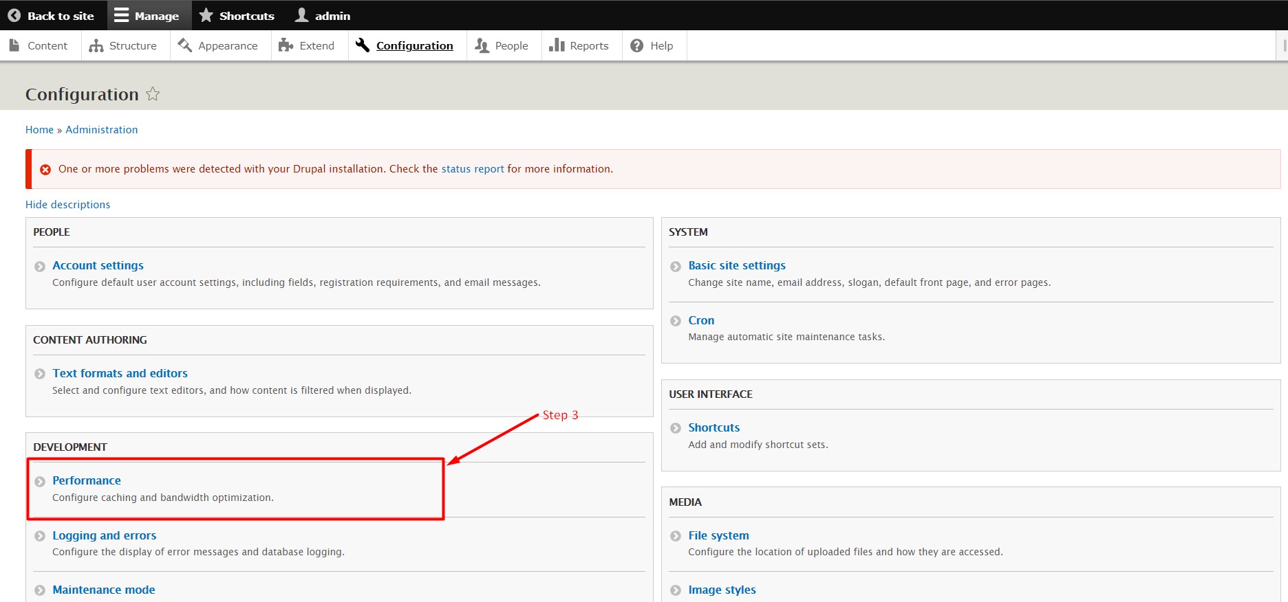1288x602 pixels.
Task: Click the admin user icon
Action: (x=301, y=15)
